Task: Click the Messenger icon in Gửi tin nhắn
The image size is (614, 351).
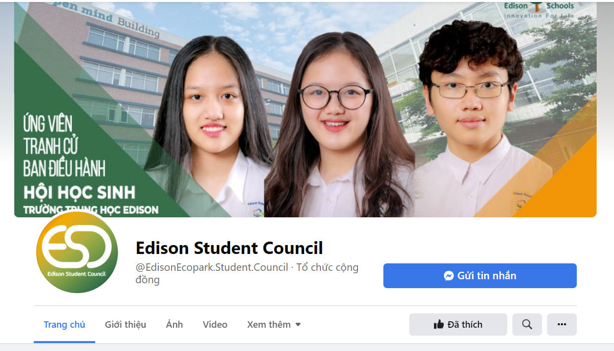Action: pyautogui.click(x=448, y=276)
